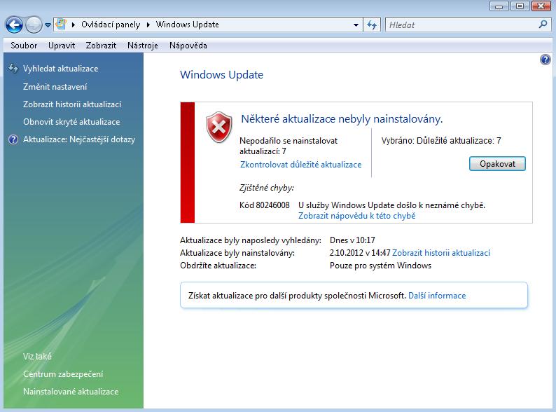Image resolution: width=556 pixels, height=412 pixels.
Task: Open Zobrazit historii aktualizací link beside install date
Action: (441, 253)
